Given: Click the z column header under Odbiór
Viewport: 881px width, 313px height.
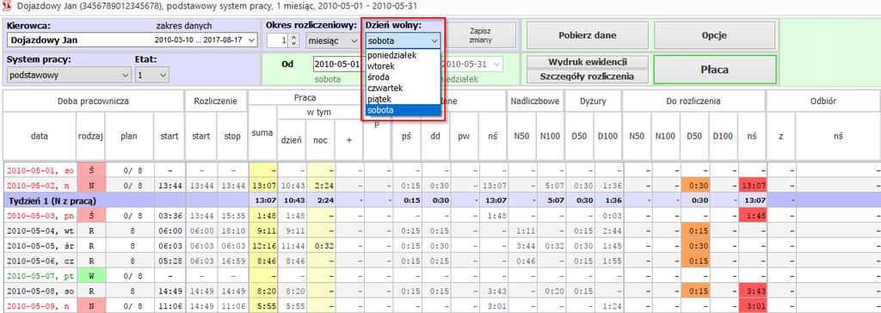Looking at the screenshot, I should point(780,136).
